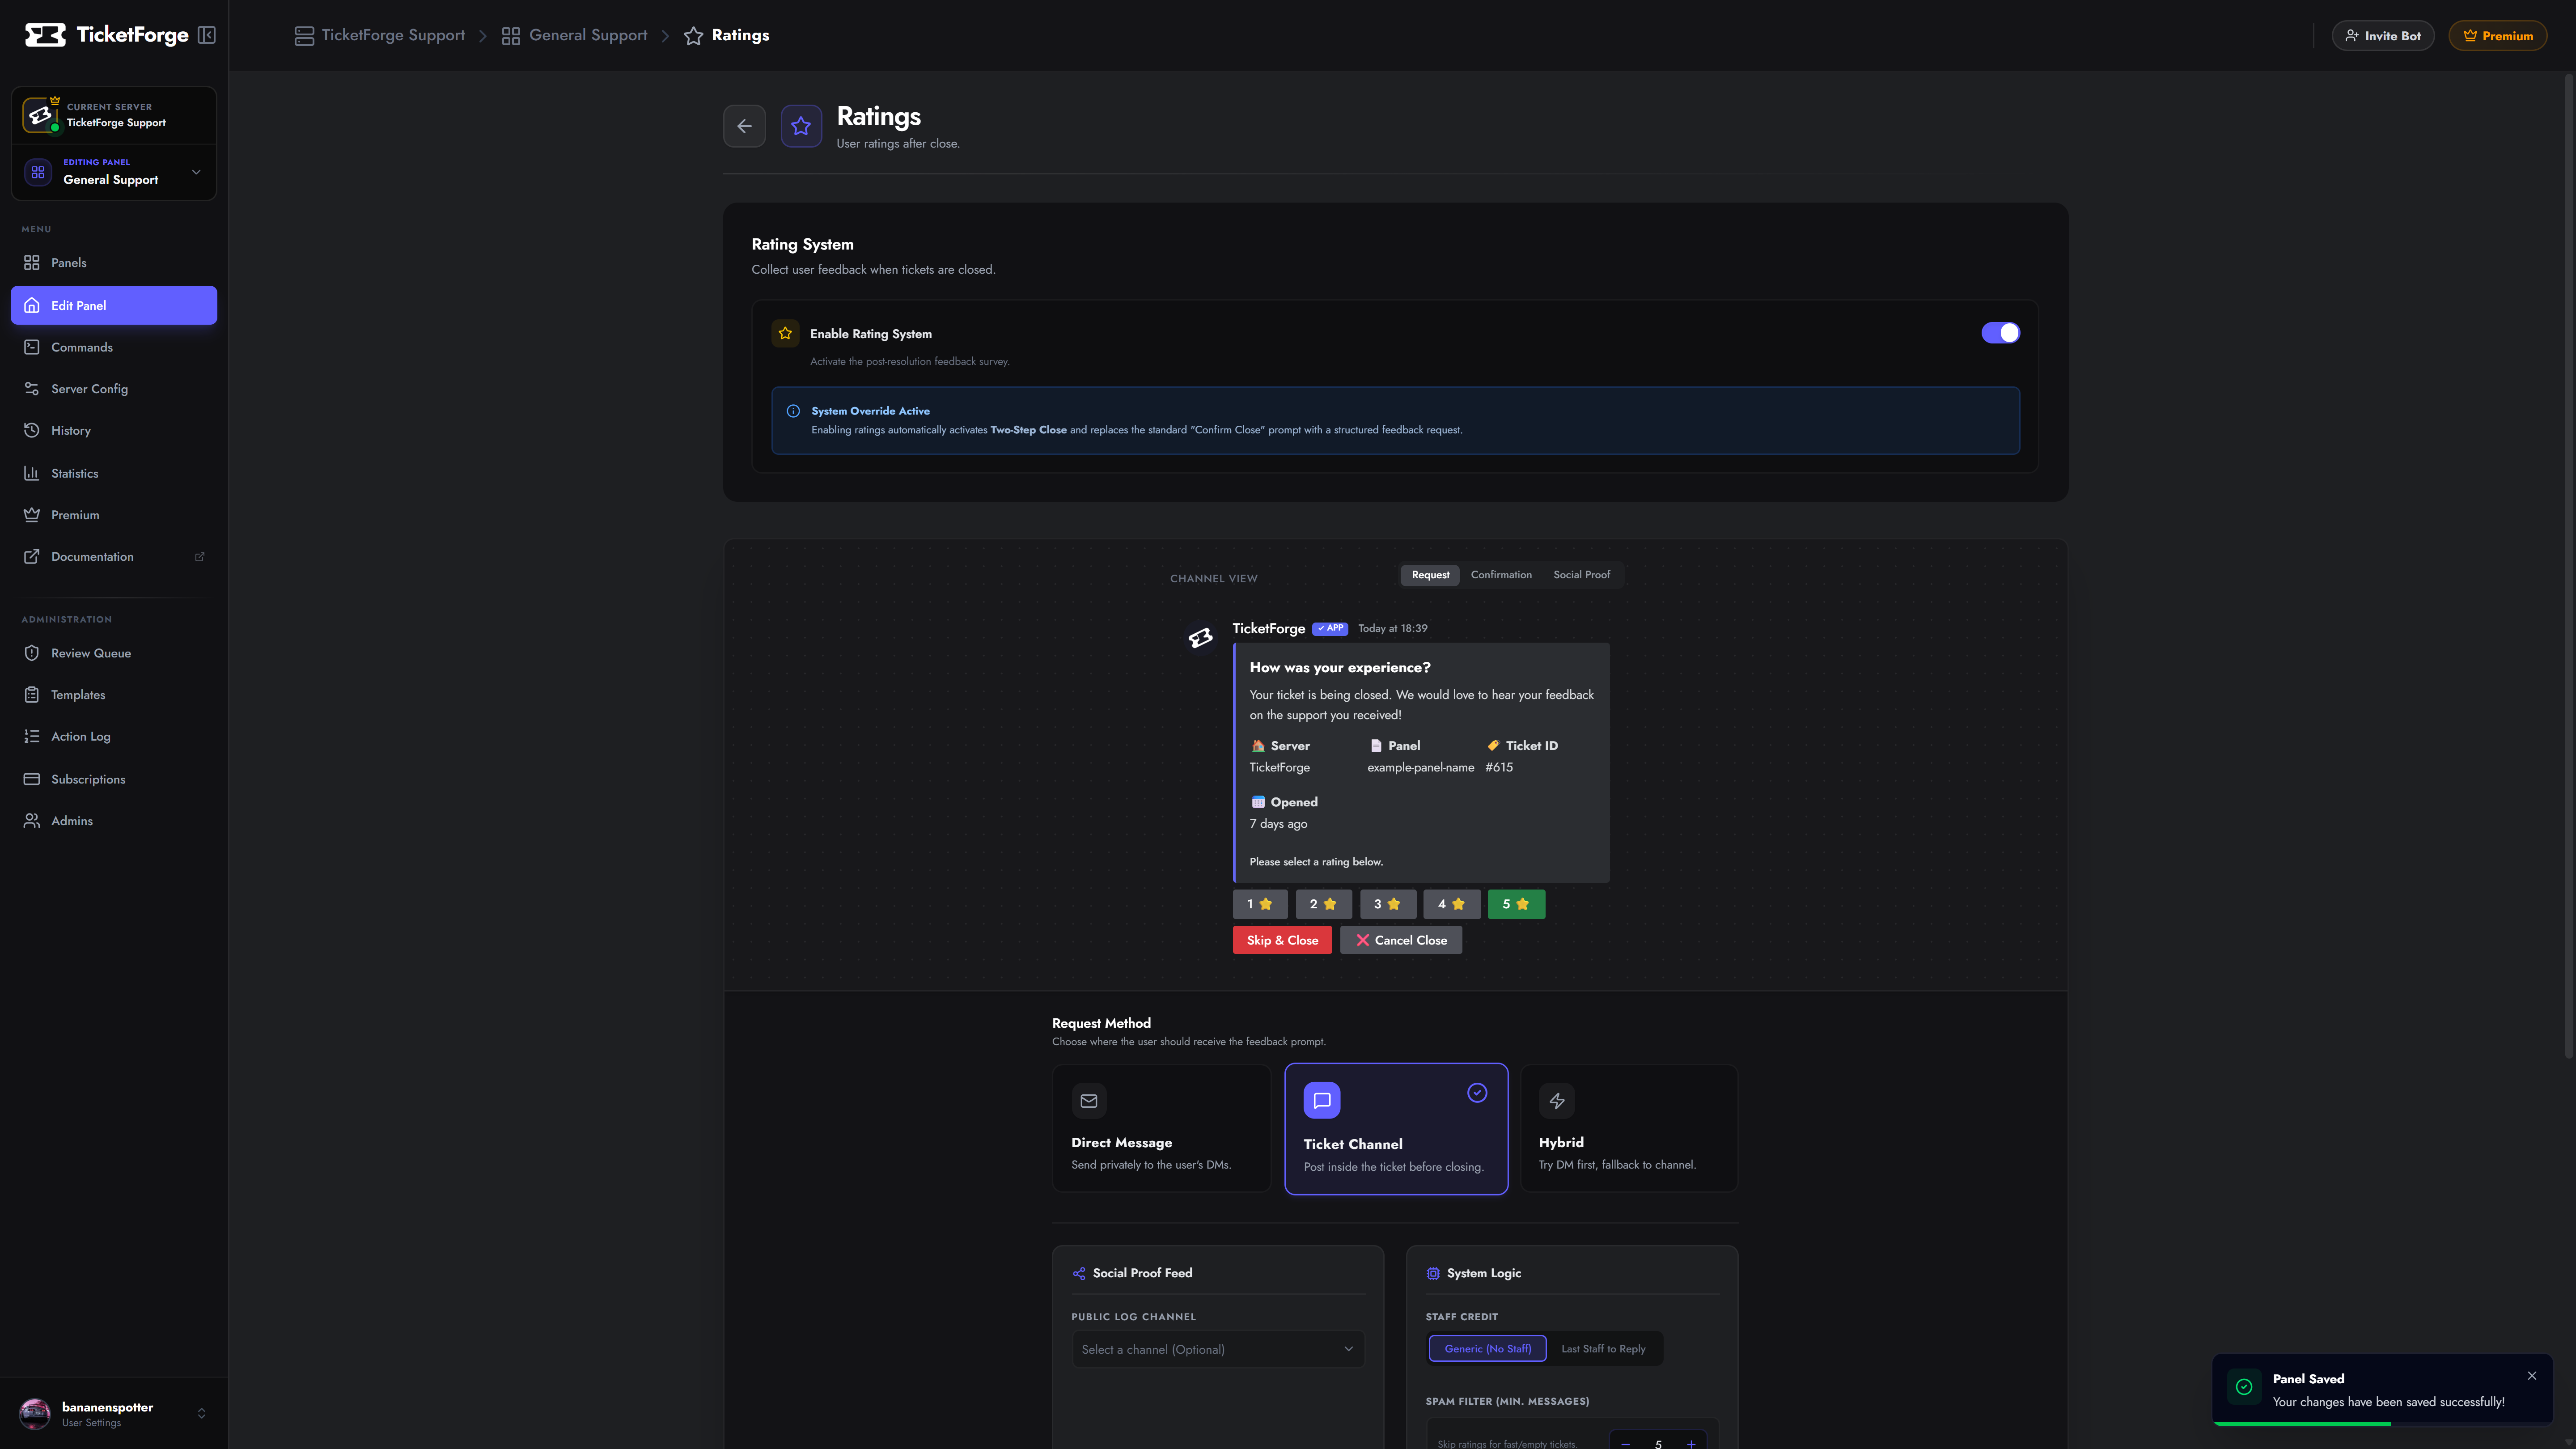
Task: Click the Panels grid icon in menu
Action: pyautogui.click(x=32, y=263)
